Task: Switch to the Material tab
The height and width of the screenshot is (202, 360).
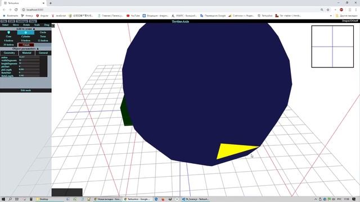Action: click(26, 53)
